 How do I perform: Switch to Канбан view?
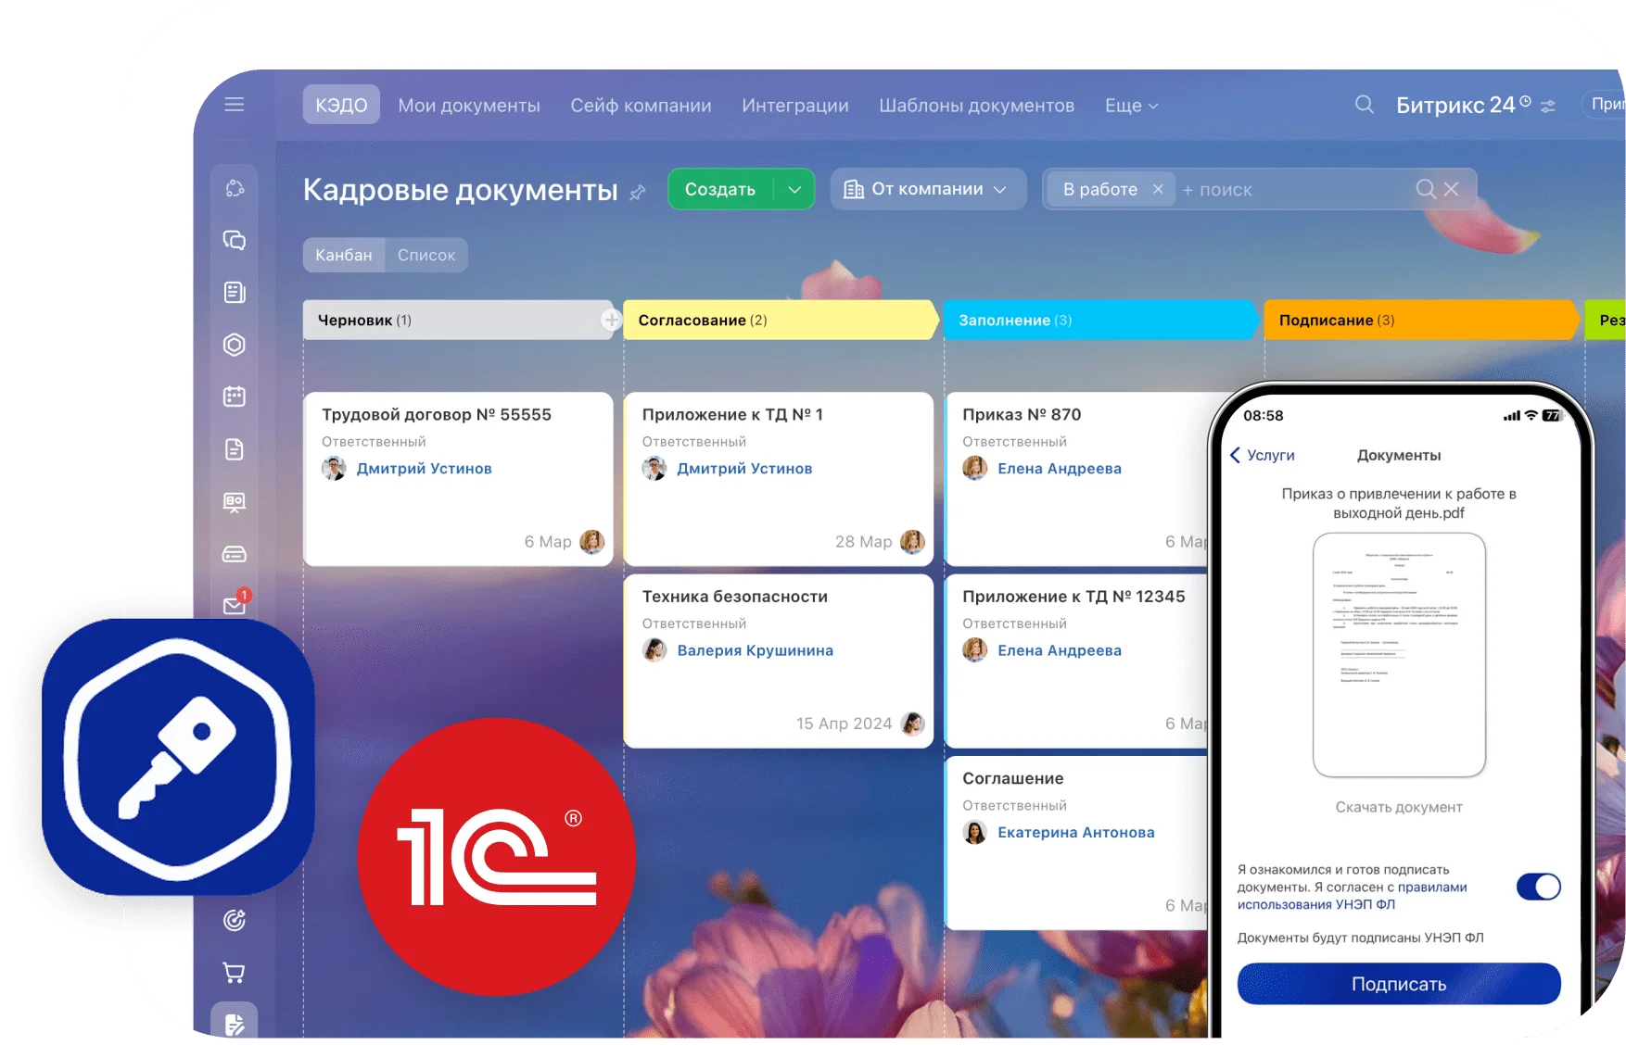pos(344,255)
